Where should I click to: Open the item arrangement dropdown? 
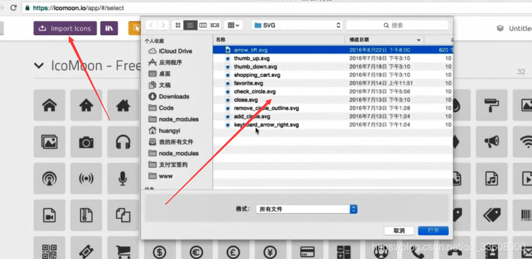pyautogui.click(x=233, y=25)
